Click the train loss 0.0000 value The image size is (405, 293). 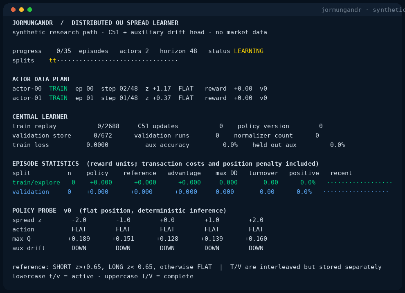97,145
